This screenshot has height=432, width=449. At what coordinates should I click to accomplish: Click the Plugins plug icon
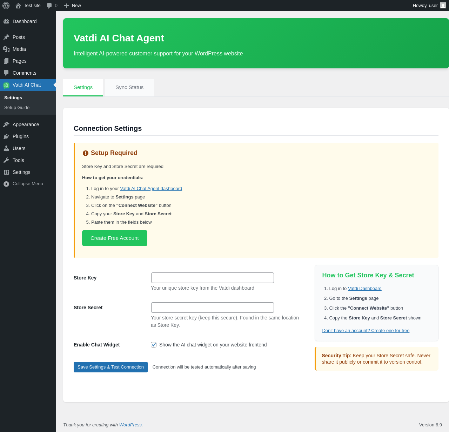pyautogui.click(x=6, y=136)
